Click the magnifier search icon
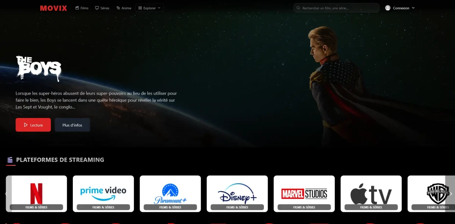This screenshot has height=224, width=455. (x=298, y=8)
